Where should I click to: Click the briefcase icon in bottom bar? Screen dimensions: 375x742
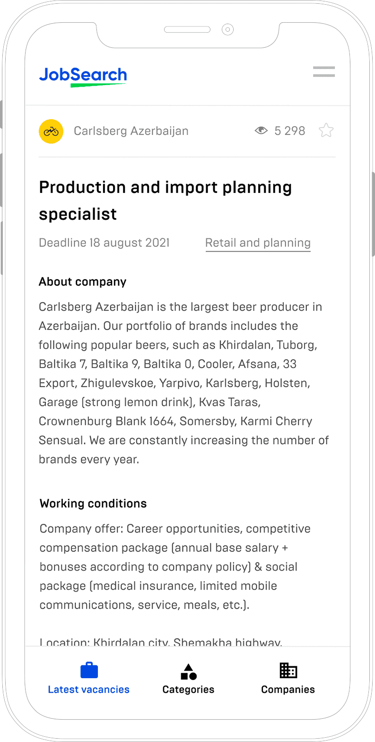pos(89,671)
